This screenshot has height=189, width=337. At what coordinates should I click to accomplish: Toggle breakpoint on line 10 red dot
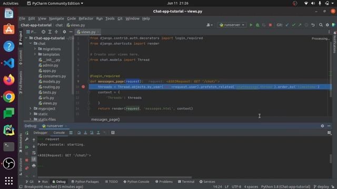[x=83, y=87]
